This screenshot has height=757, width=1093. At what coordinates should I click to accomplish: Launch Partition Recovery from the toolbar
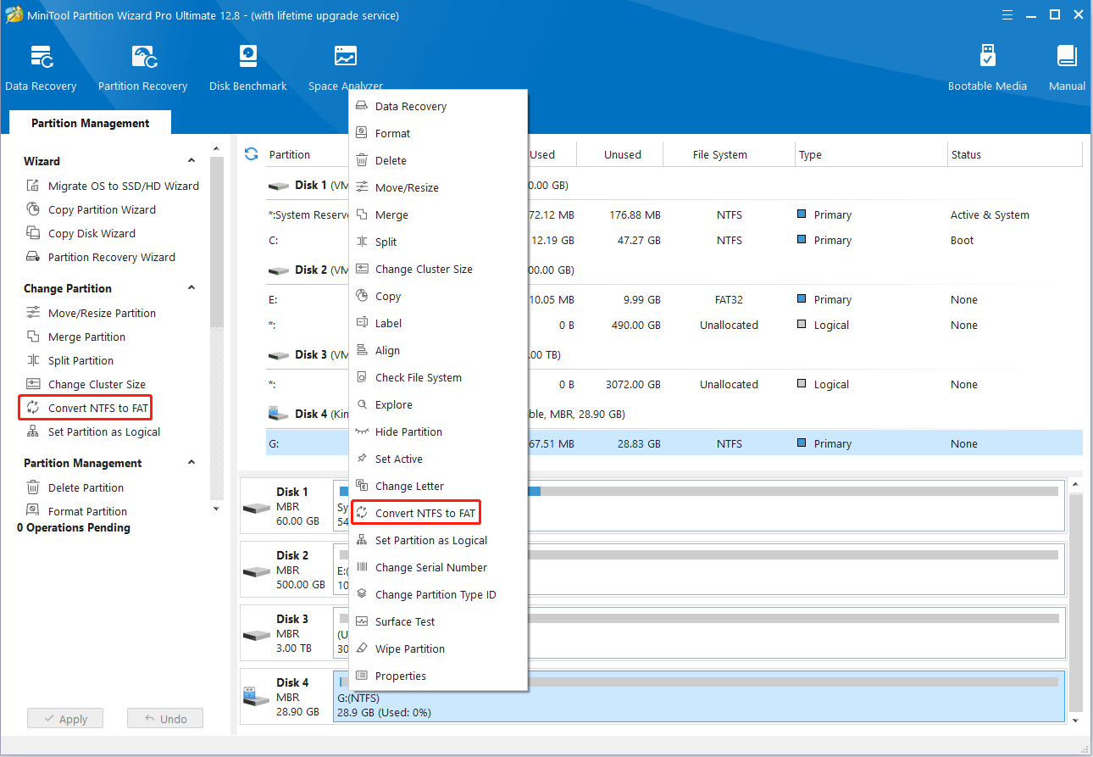tap(142, 68)
